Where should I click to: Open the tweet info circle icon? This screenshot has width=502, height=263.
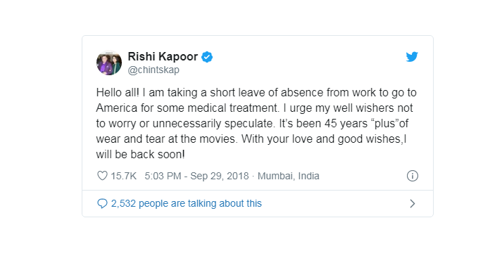(413, 176)
